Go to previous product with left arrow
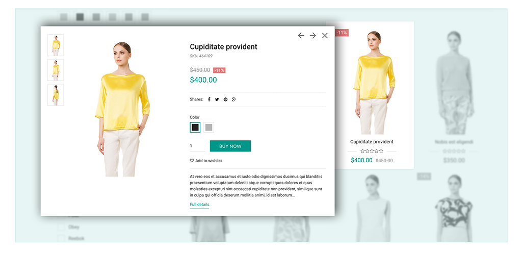The height and width of the screenshot is (253, 522). click(301, 35)
